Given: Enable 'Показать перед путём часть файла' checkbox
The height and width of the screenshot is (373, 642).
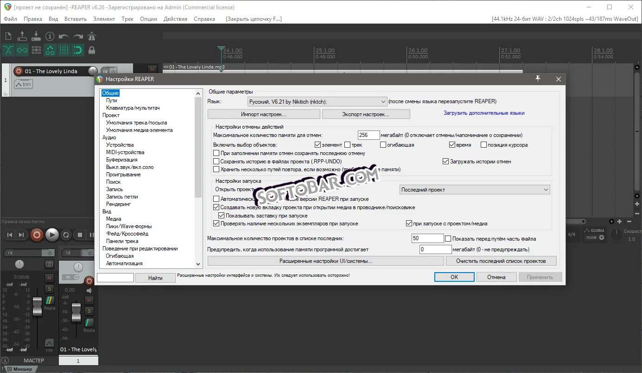Looking at the screenshot, I should point(448,239).
